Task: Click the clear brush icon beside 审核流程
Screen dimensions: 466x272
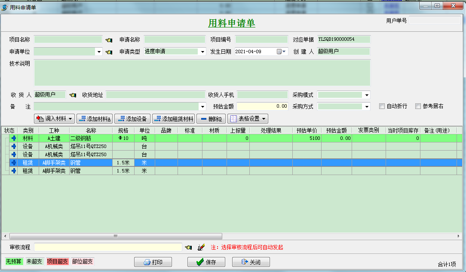Action: [200, 248]
